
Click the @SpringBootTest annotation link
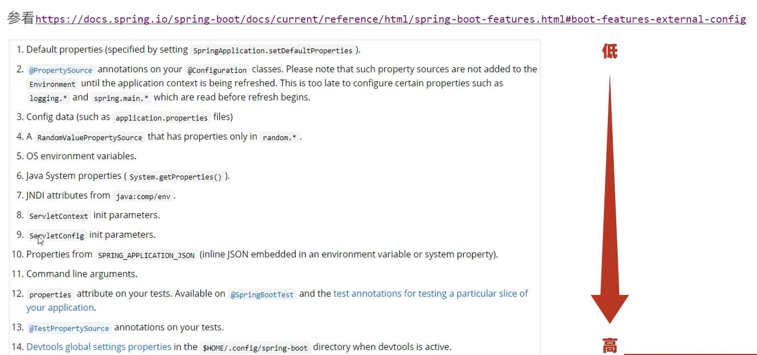coord(262,294)
